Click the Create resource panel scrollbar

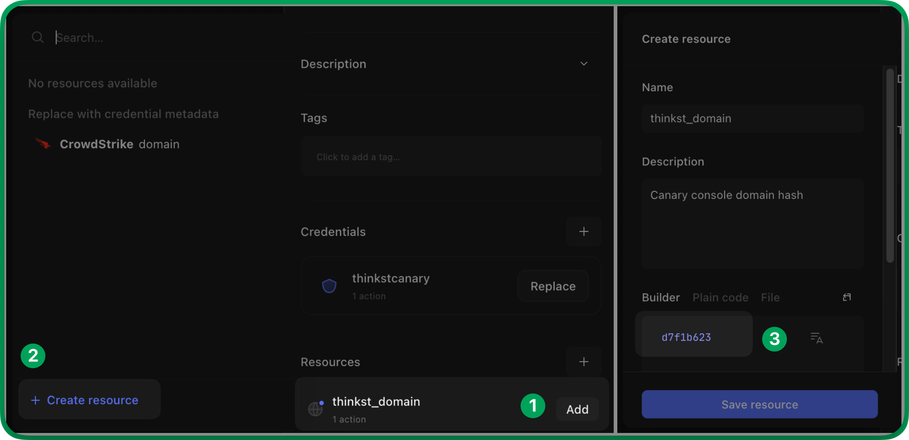[890, 165]
